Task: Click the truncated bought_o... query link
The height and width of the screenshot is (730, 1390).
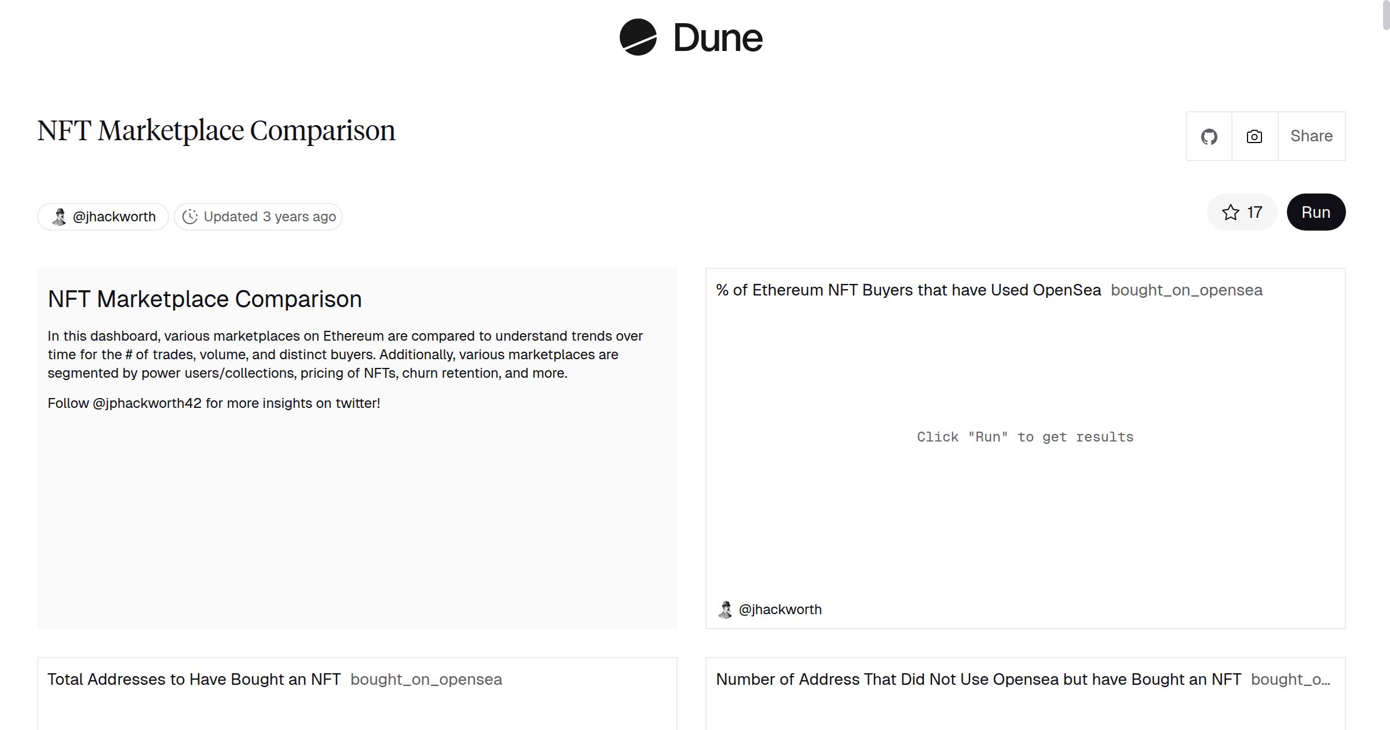Action: click(1290, 680)
